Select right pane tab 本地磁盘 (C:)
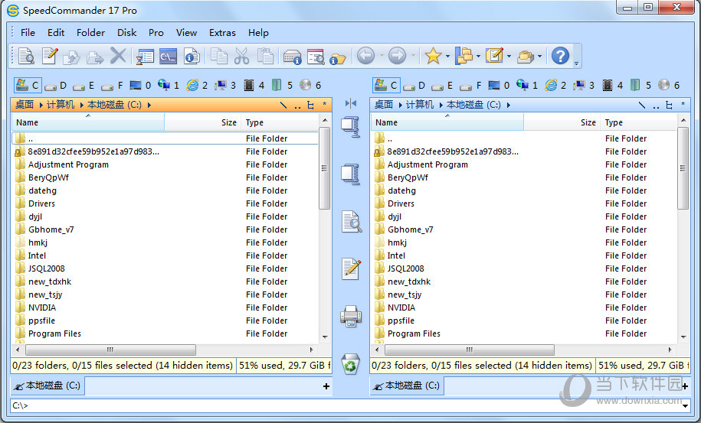This screenshot has height=423, width=701. click(407, 386)
